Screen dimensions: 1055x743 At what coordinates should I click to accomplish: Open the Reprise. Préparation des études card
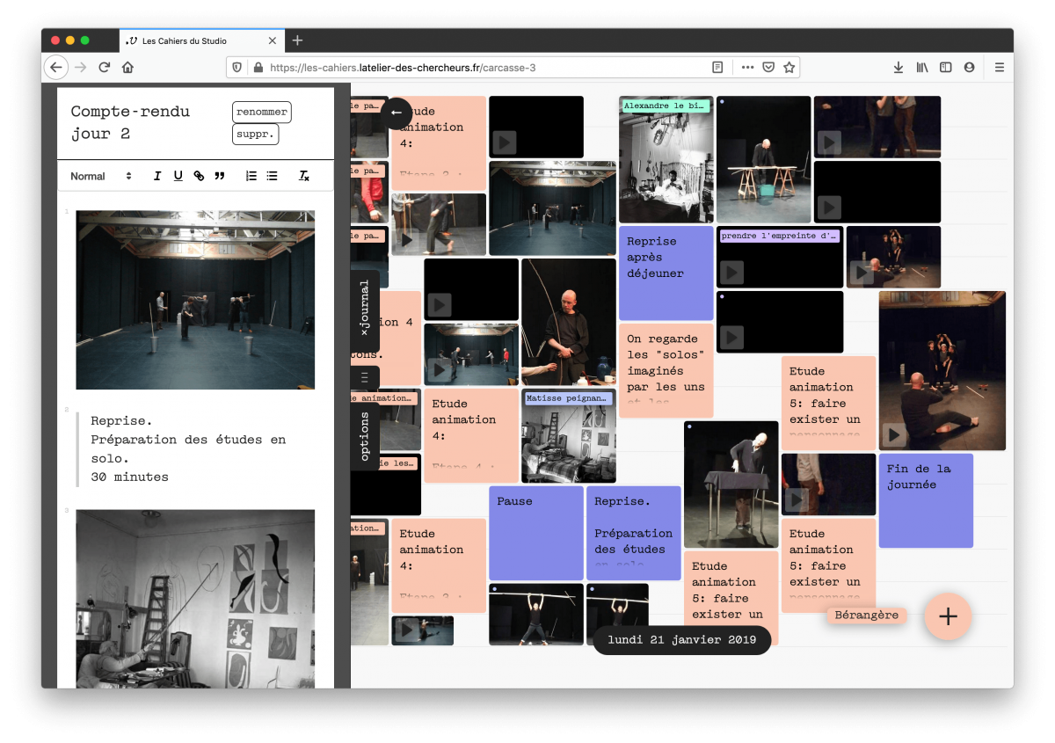coord(634,533)
